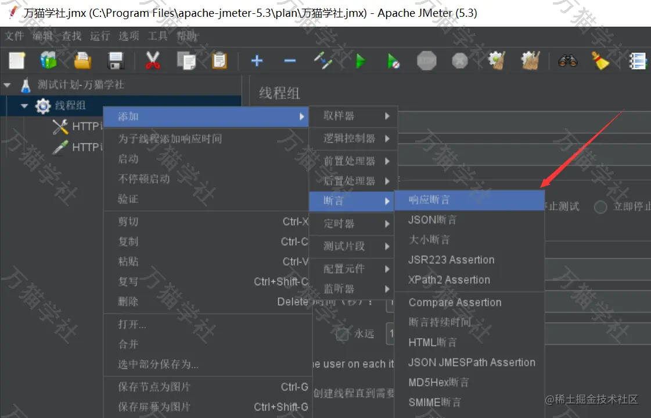The height and width of the screenshot is (418, 651).
Task: Click the Save floppy disk icon
Action: tap(116, 60)
